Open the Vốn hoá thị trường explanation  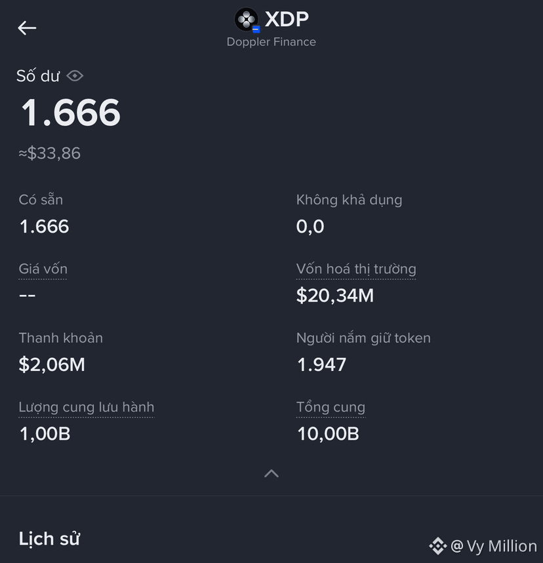pyautogui.click(x=356, y=269)
